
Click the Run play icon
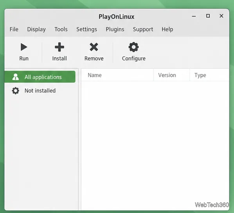coord(24,47)
